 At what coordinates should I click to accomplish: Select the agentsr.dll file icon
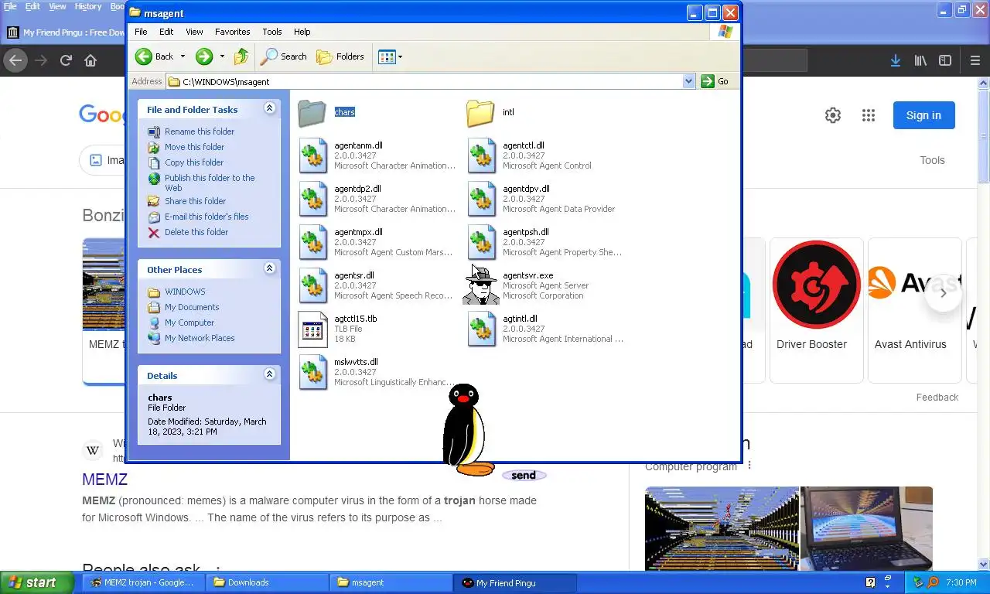pos(313,285)
